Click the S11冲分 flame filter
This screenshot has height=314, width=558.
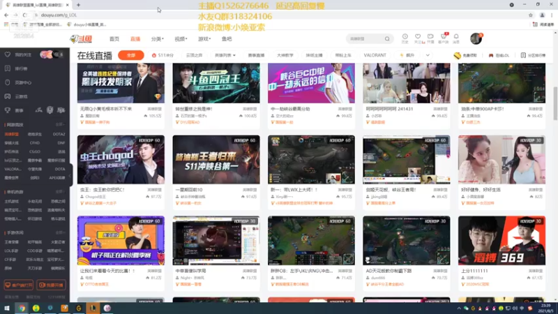163,55
